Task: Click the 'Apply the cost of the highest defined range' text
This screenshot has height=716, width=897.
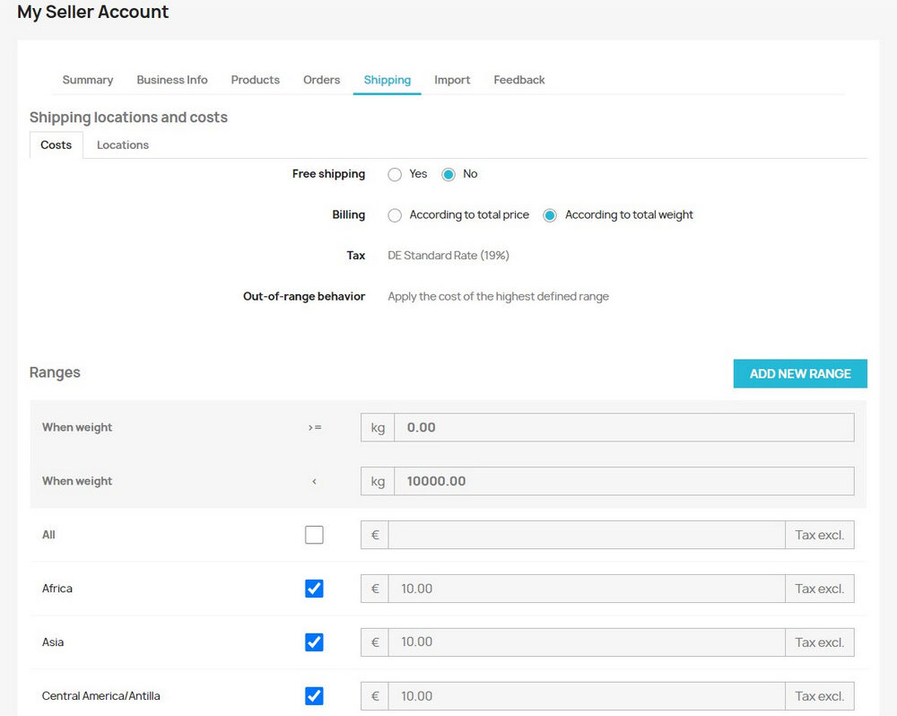Action: click(x=498, y=296)
